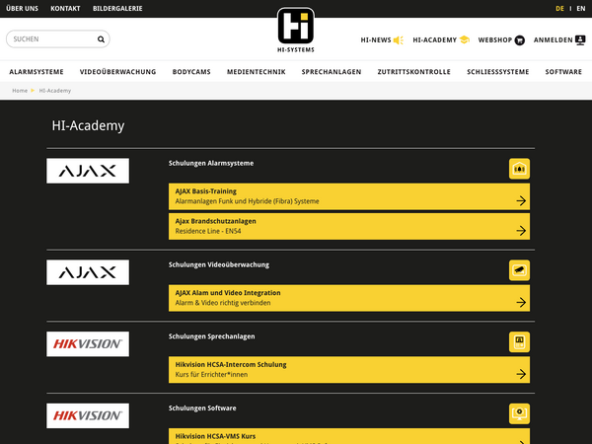Click Hikvision logo beside Schulungen Sprechanlagen
This screenshot has width=592, height=444.
click(x=88, y=344)
